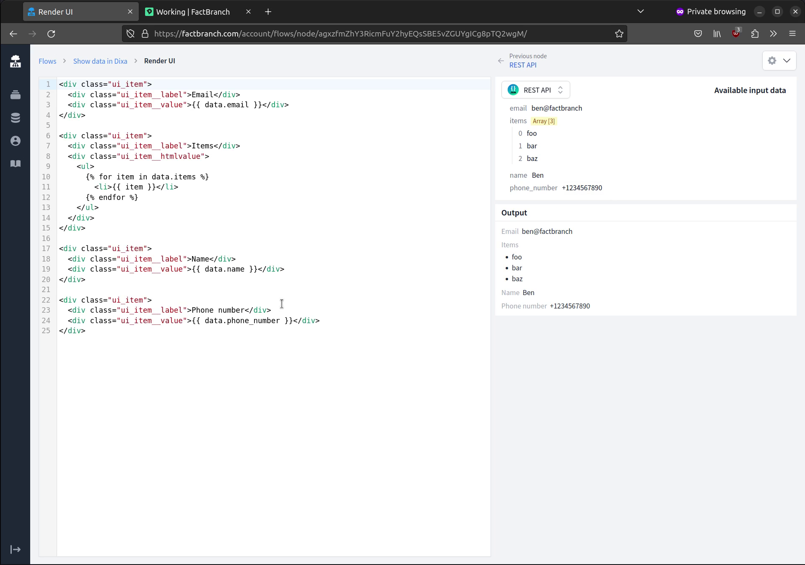The height and width of the screenshot is (565, 805).
Task: Open the Firefox hamburger menu
Action: [792, 34]
